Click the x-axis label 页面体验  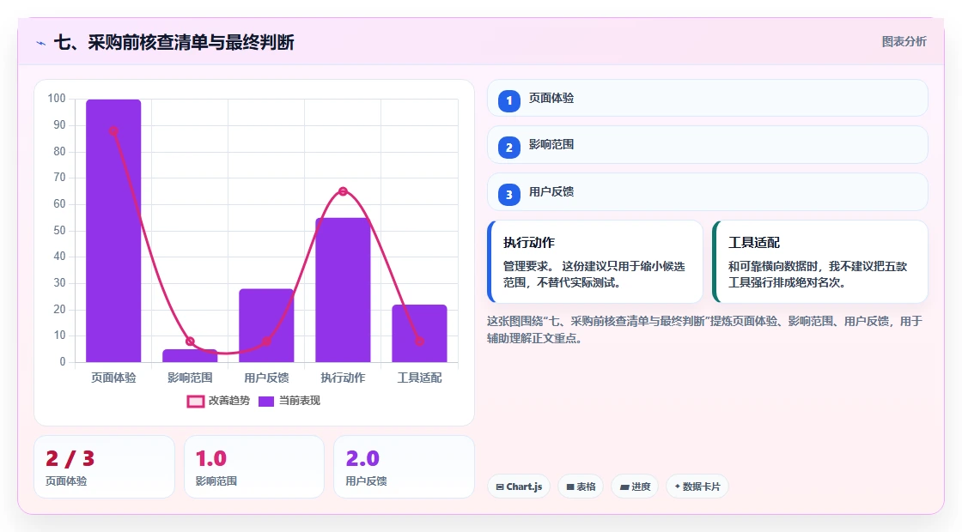[113, 378]
